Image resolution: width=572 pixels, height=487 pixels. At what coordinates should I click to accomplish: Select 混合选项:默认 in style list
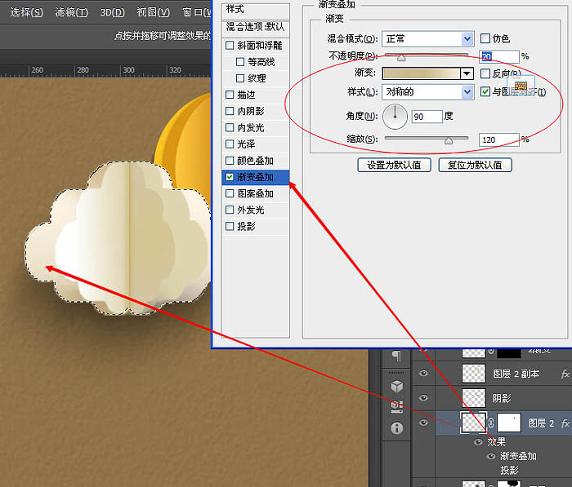pos(256,27)
